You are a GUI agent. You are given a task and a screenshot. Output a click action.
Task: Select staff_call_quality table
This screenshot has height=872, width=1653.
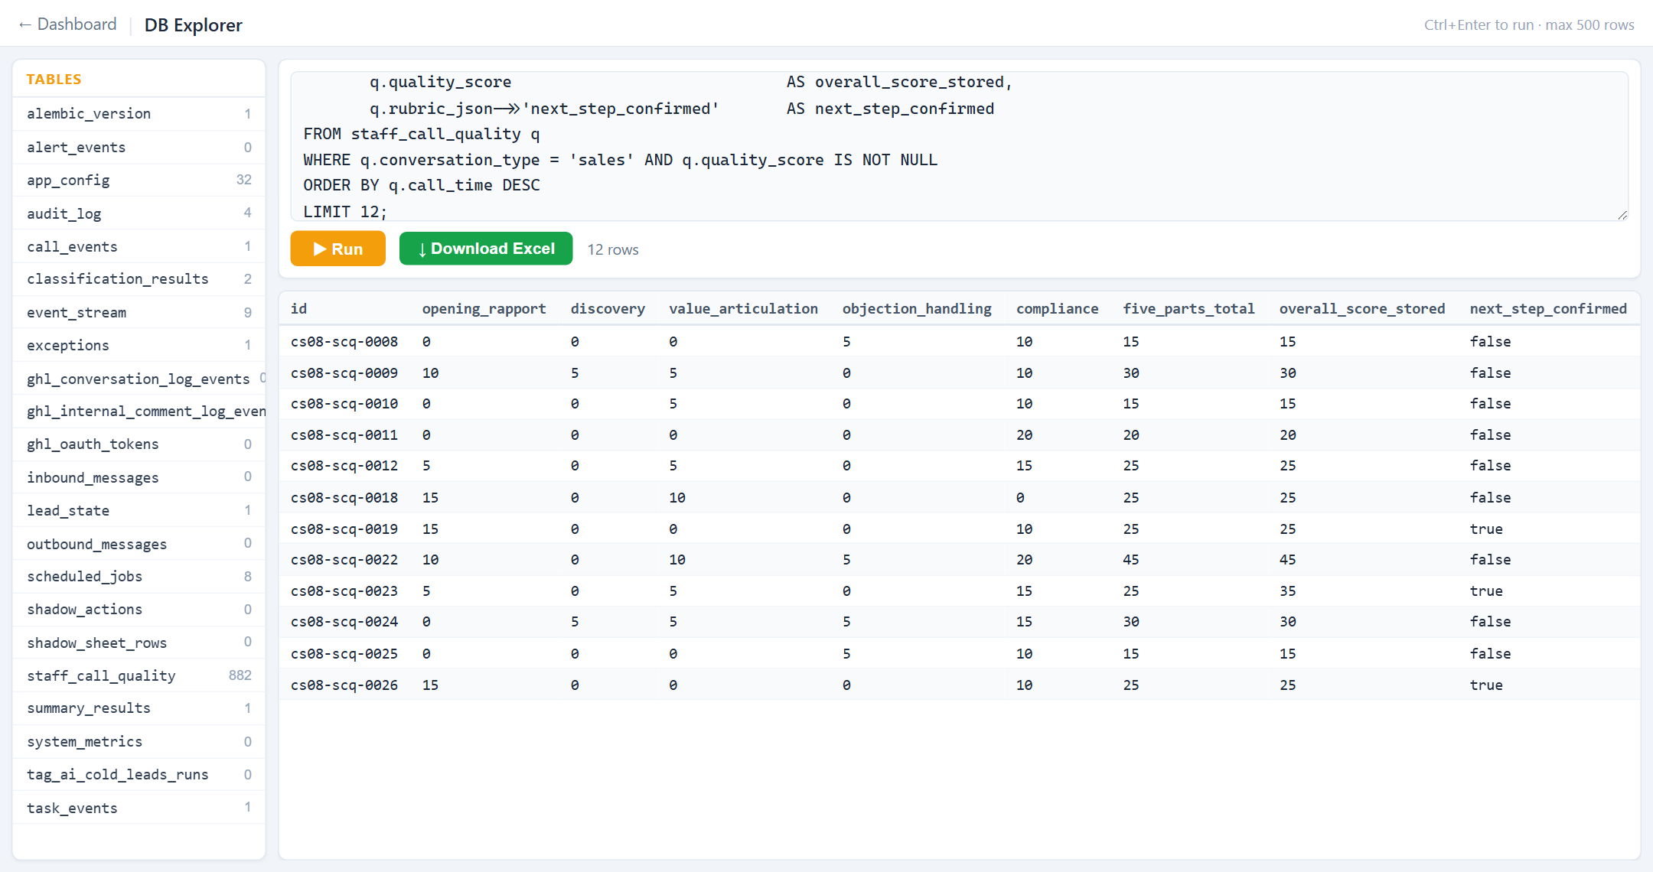(x=139, y=676)
